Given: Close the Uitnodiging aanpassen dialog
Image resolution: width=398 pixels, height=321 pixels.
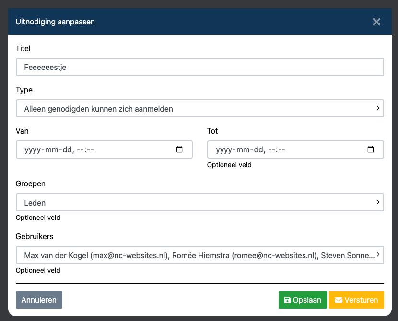Looking at the screenshot, I should click(x=376, y=22).
